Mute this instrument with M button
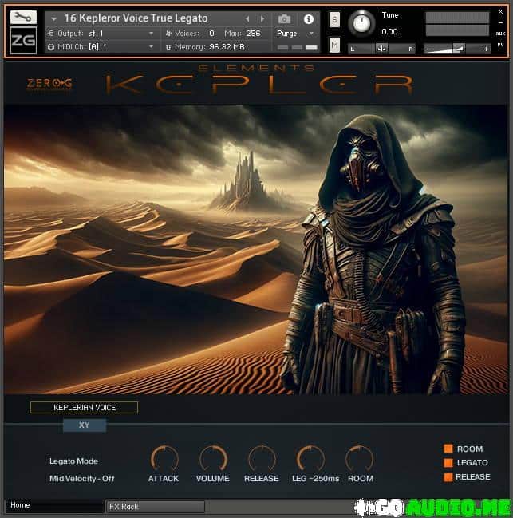Viewport: 513px width, 518px height. [x=334, y=45]
